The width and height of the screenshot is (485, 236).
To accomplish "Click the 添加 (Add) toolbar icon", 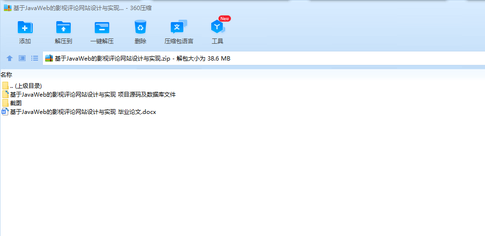I will pyautogui.click(x=25, y=27).
